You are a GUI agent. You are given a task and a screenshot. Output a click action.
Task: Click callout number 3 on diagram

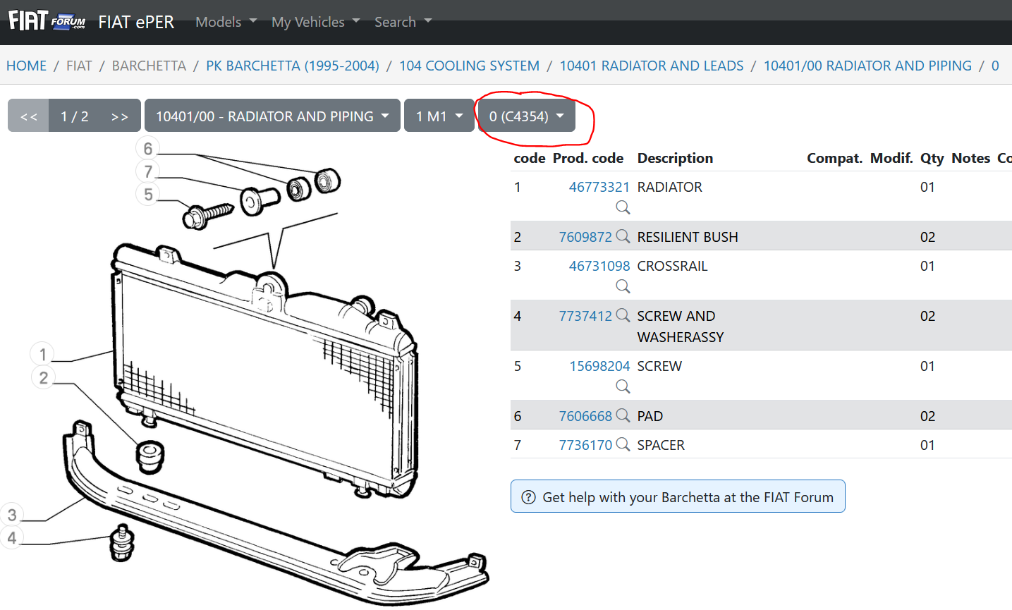12,515
